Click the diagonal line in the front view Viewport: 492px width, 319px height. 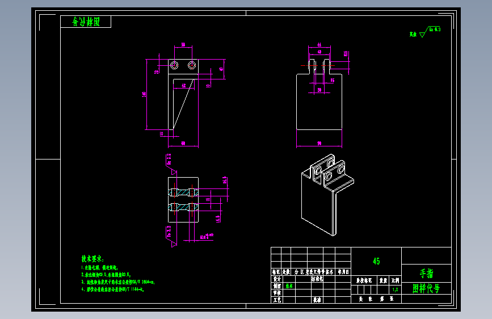coord(183,104)
